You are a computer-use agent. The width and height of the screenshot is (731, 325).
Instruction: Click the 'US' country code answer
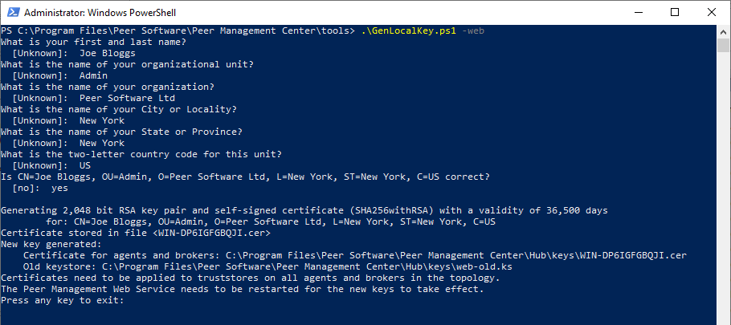pos(85,165)
